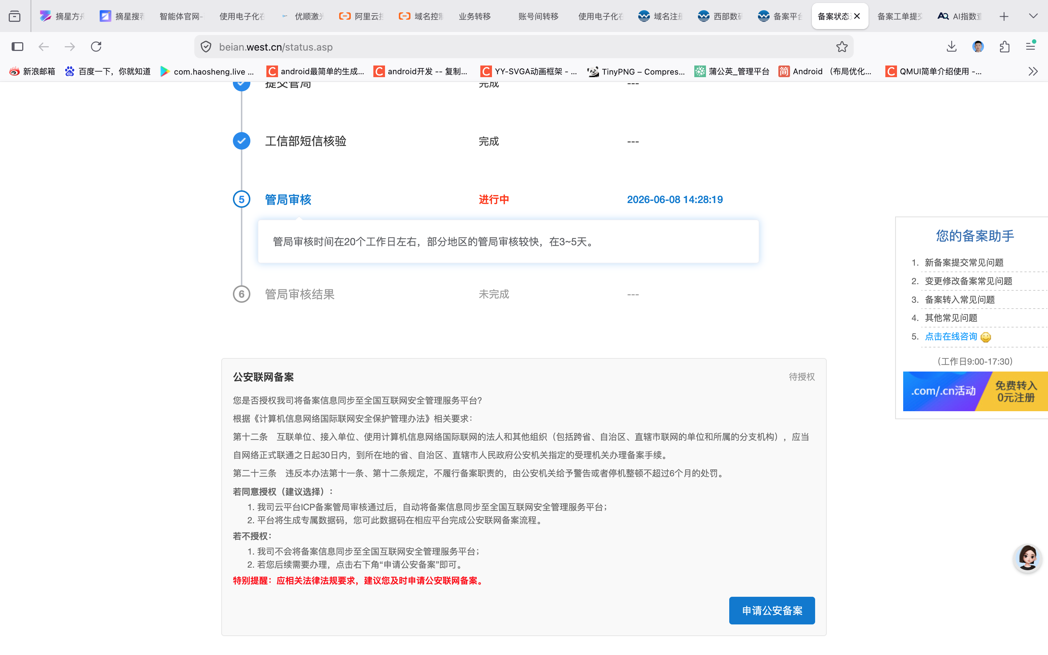Show more bookmarks with double chevron
Image resolution: width=1048 pixels, height=655 pixels.
tap(1033, 71)
